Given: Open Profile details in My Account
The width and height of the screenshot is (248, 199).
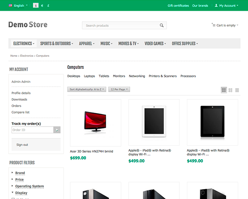Looking at the screenshot, I should 21,93.
